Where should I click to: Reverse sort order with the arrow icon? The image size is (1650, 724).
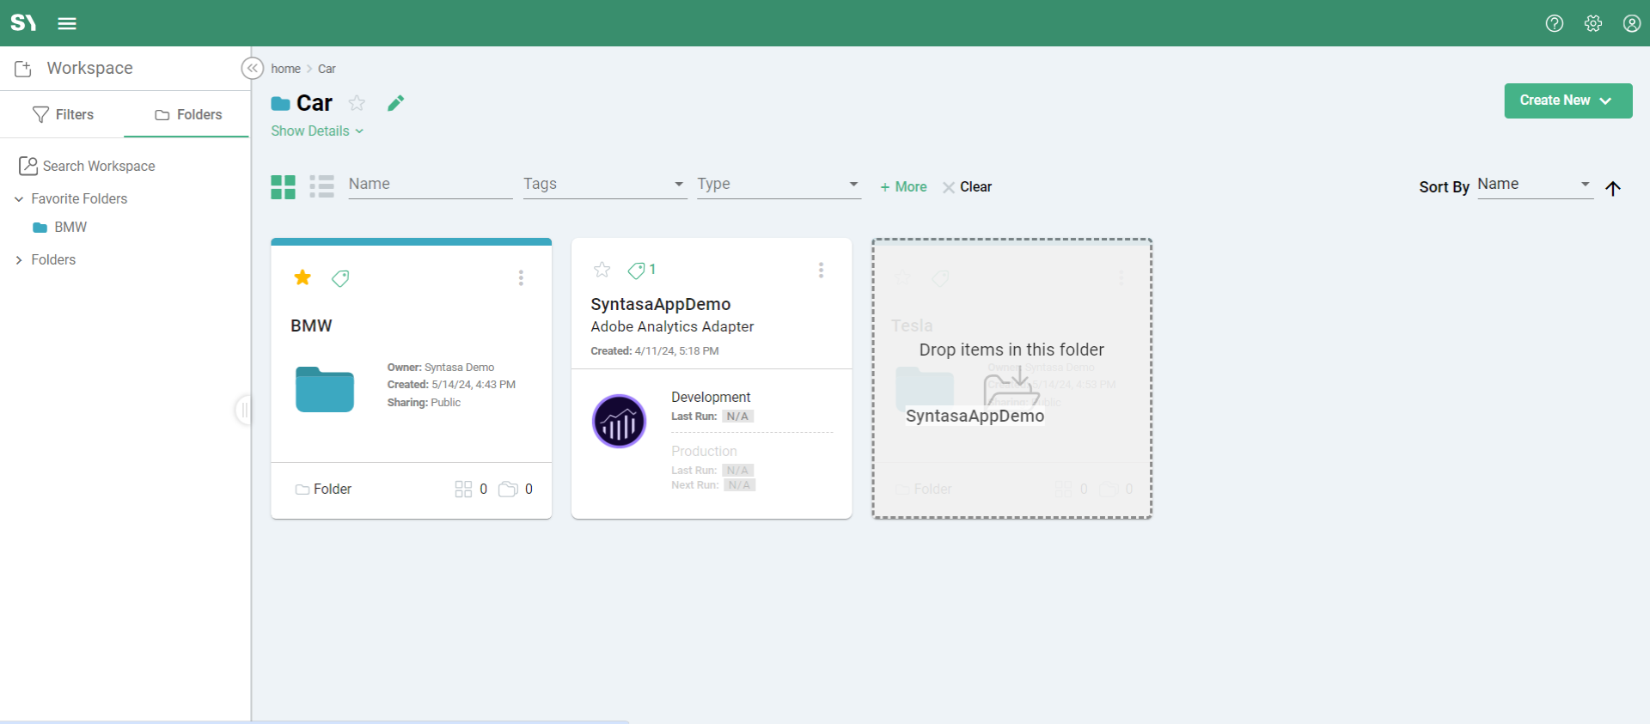tap(1613, 188)
